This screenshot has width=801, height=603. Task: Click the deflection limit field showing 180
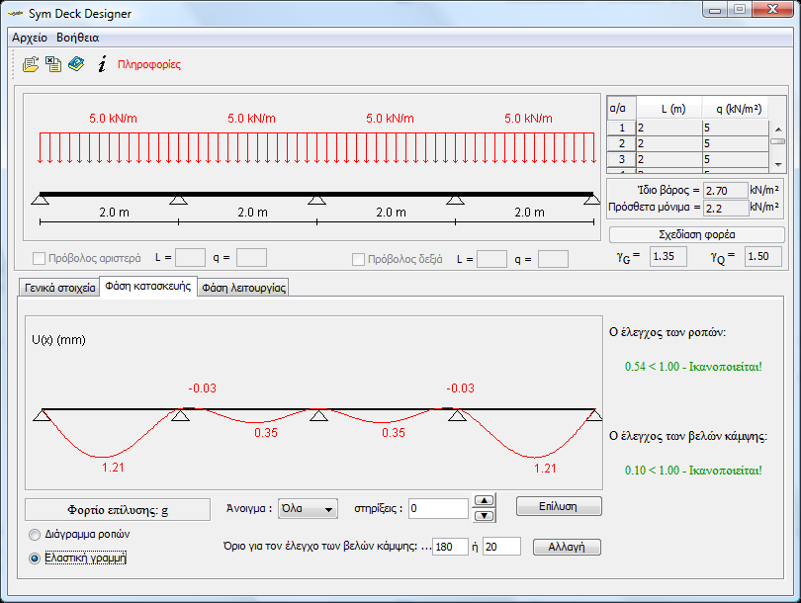(450, 547)
